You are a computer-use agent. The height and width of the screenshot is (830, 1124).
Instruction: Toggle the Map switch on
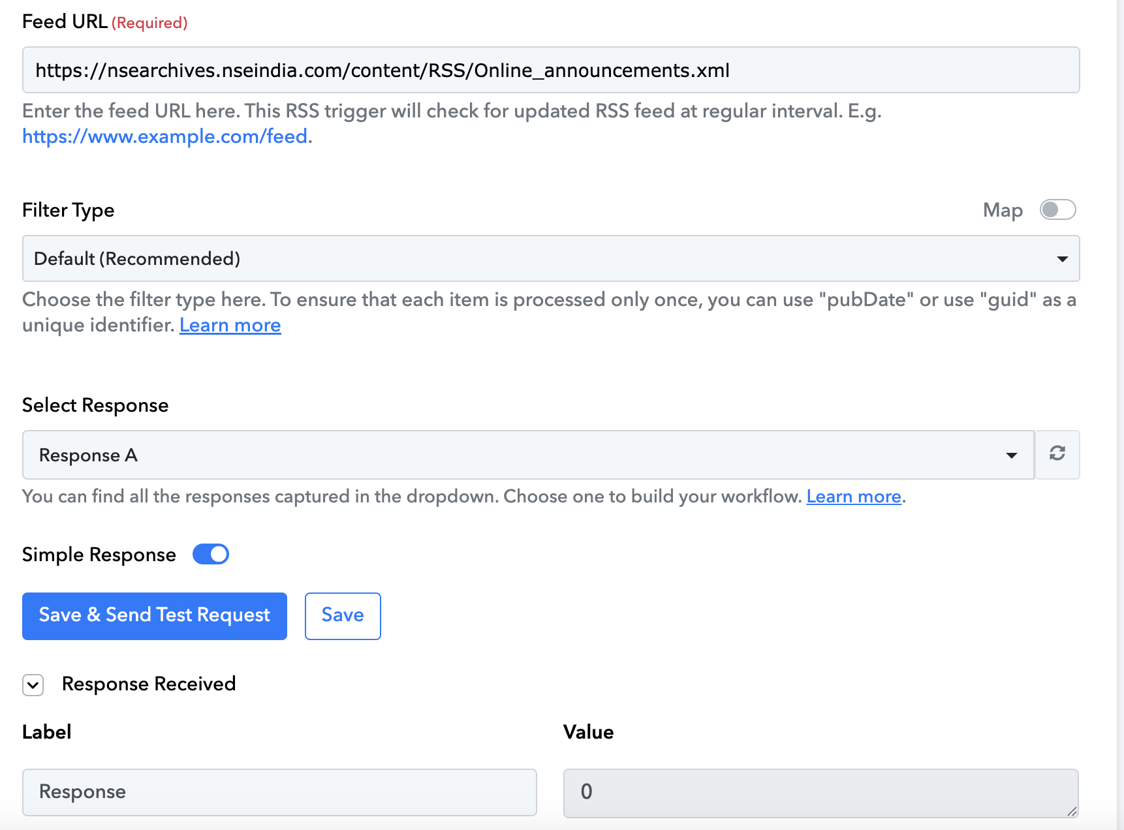(x=1057, y=209)
